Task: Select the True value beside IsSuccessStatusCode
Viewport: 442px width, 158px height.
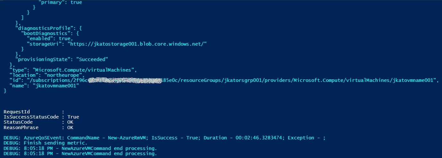Action: tap(73, 117)
